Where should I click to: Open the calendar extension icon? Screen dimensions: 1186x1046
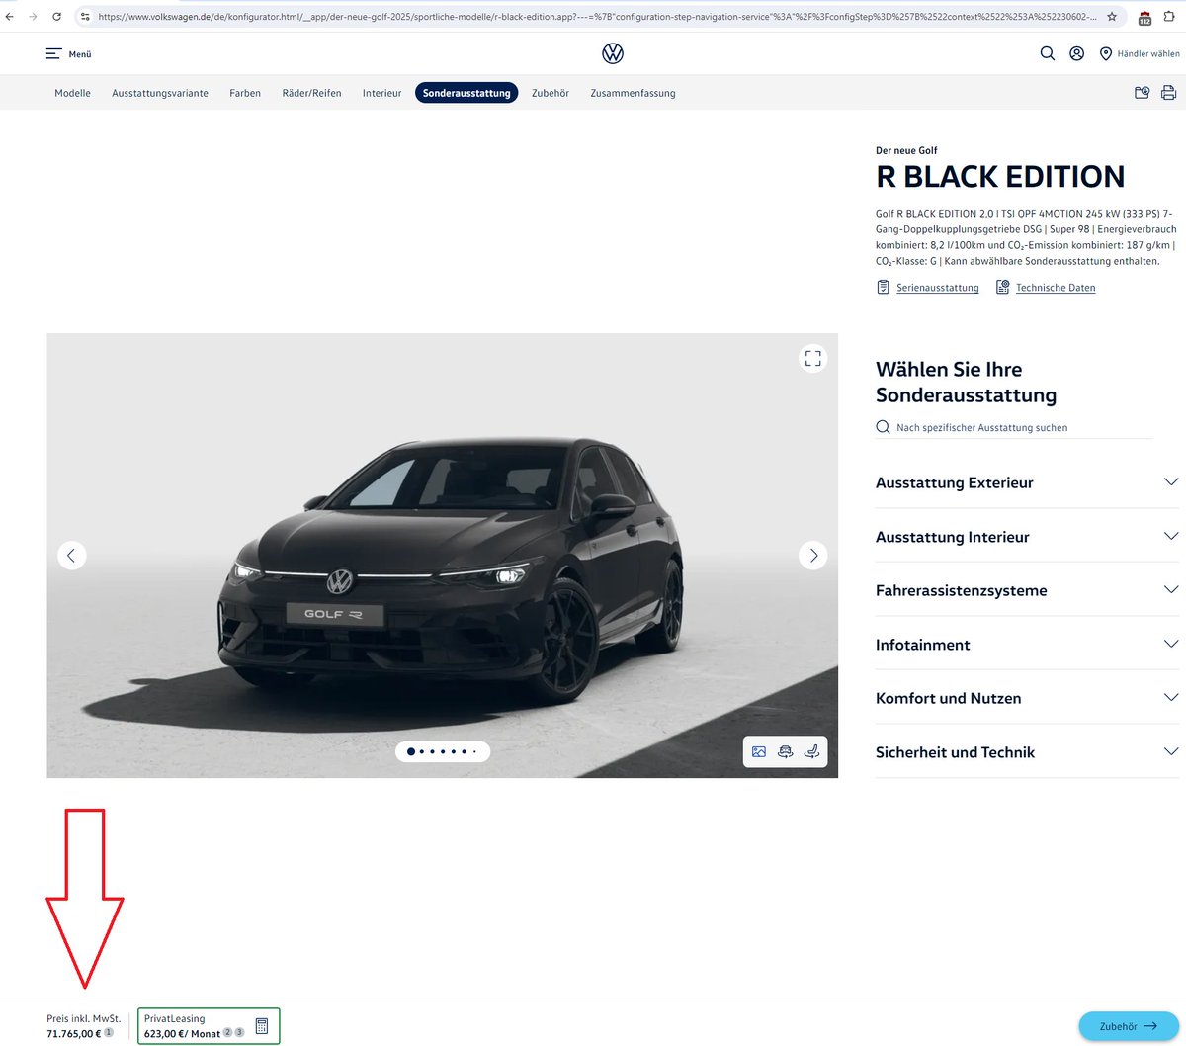tap(1144, 18)
